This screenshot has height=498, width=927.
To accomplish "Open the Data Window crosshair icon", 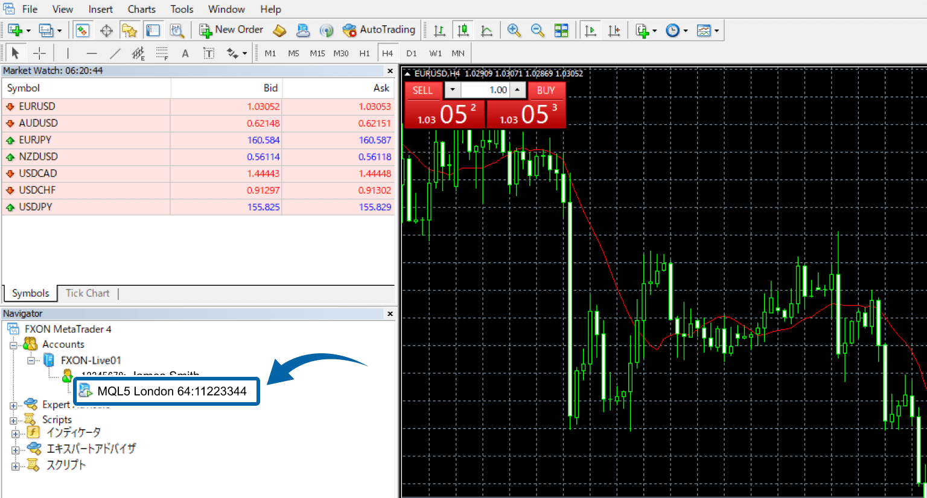I will click(x=106, y=30).
